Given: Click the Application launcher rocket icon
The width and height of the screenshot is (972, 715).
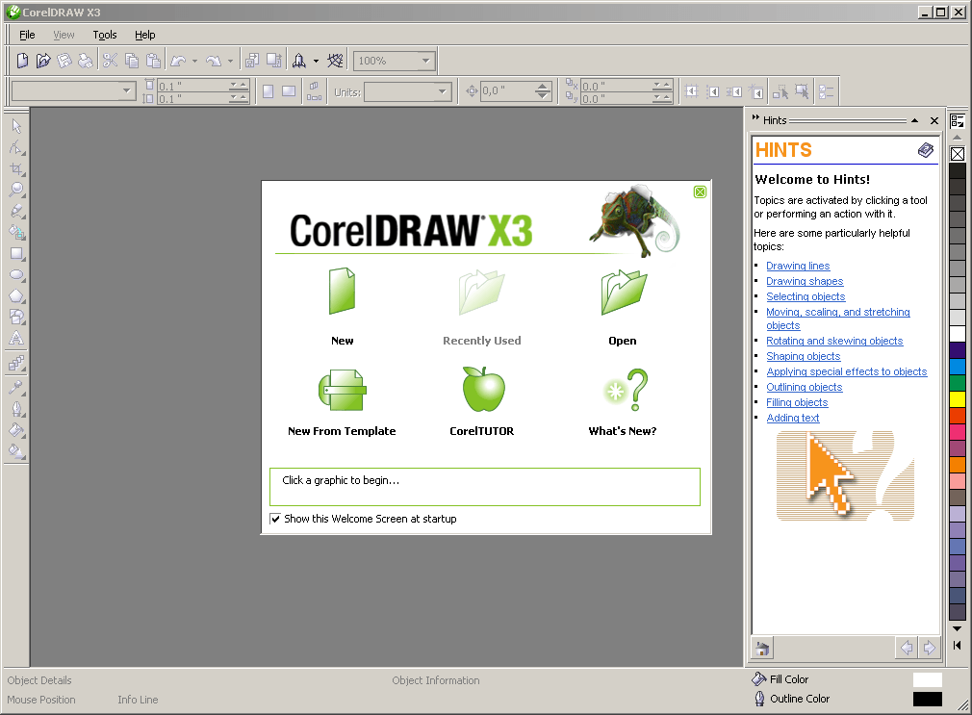Looking at the screenshot, I should click(298, 61).
